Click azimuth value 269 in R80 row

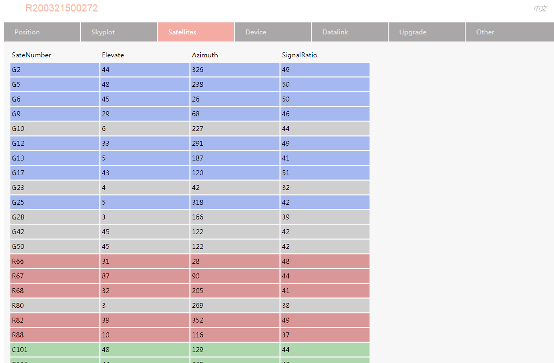click(x=235, y=305)
